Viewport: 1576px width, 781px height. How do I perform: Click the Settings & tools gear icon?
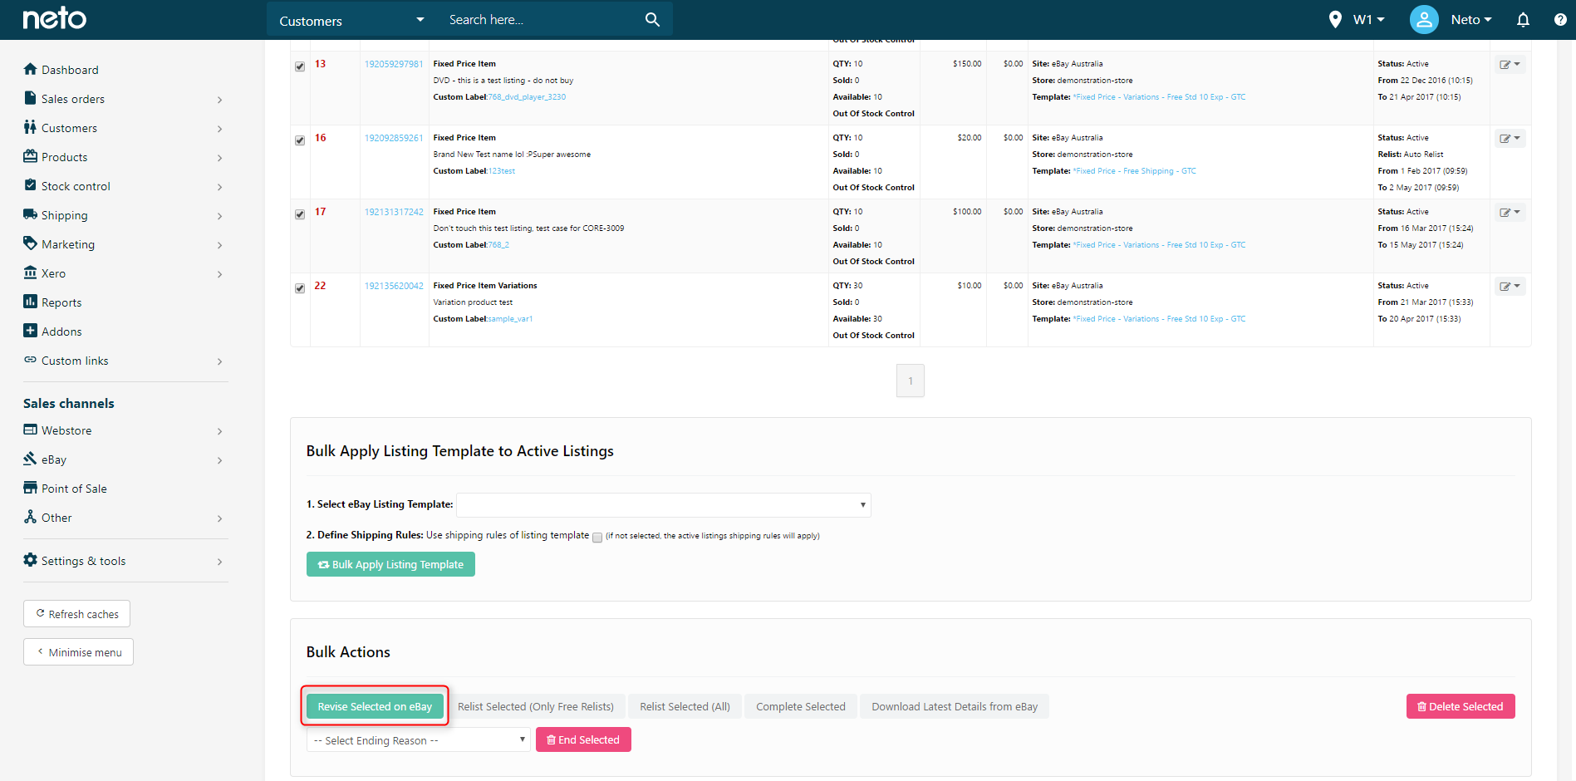[x=30, y=560]
